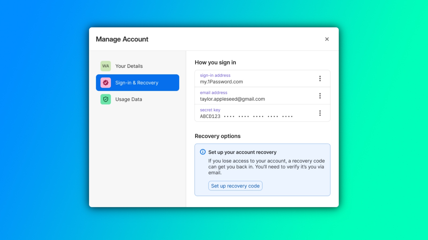The width and height of the screenshot is (428, 240).
Task: Switch to the Usage Data tab label
Action: 129,99
